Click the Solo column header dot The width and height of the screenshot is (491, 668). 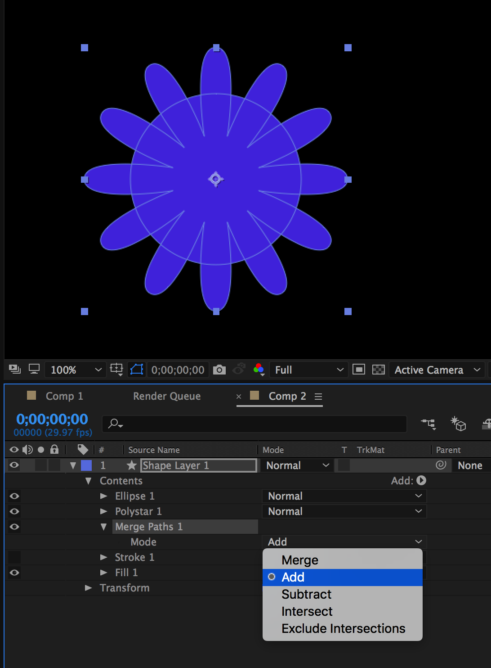[x=41, y=449]
